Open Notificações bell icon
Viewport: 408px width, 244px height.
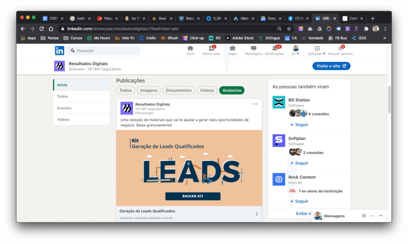point(275,50)
